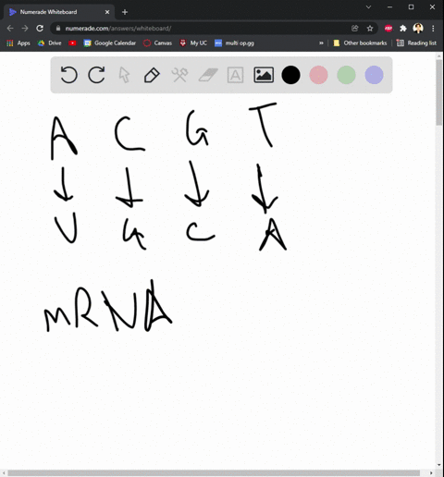The width and height of the screenshot is (444, 477).
Task: Go back with the browser back arrow
Action: point(10,29)
